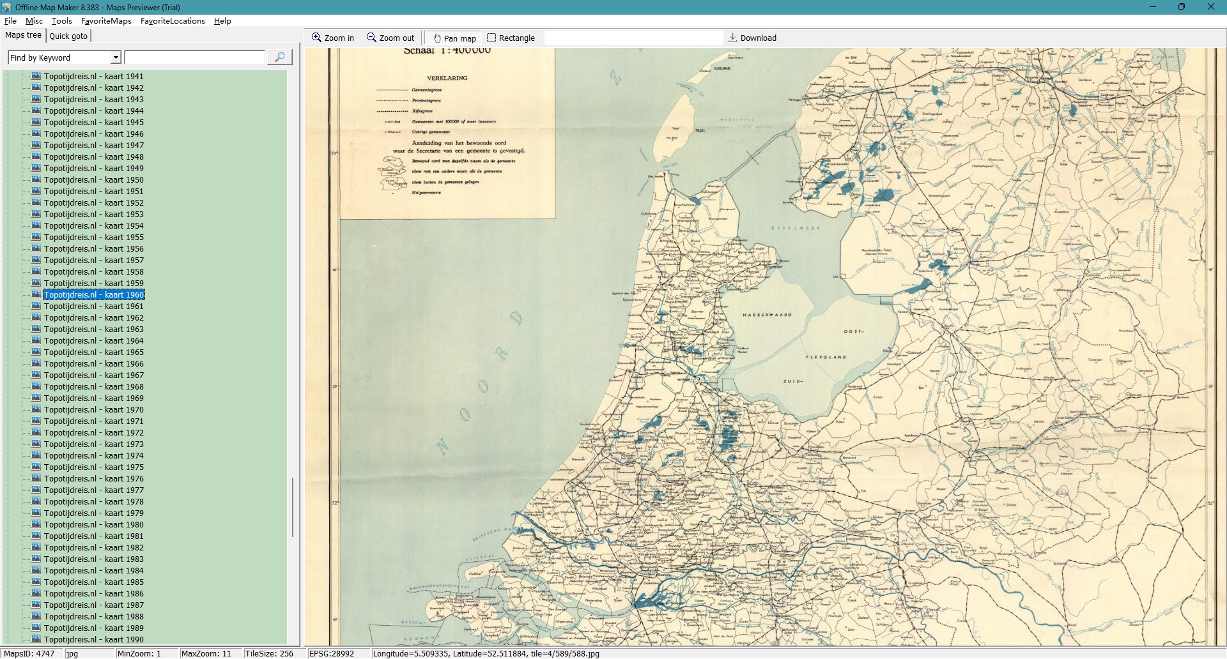The height and width of the screenshot is (659, 1227).
Task: Click the map icon beside kaart 1950
Action: click(x=36, y=179)
